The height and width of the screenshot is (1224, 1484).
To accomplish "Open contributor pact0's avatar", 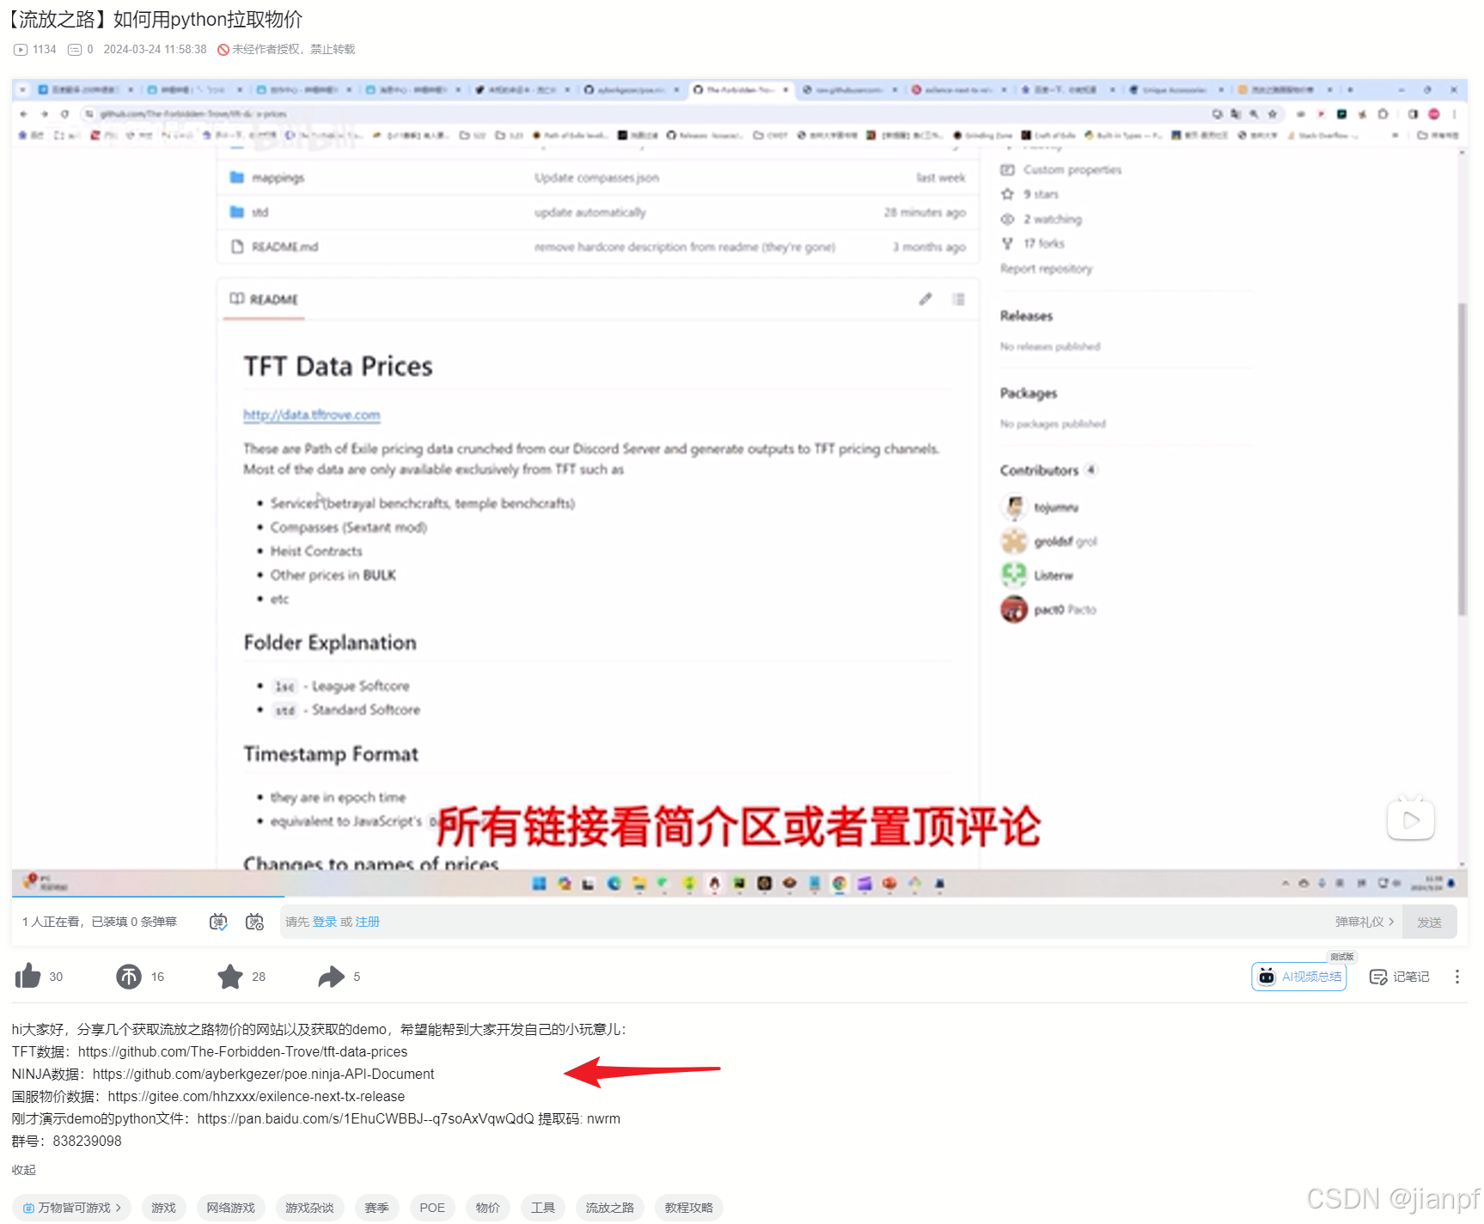I will [x=1014, y=609].
